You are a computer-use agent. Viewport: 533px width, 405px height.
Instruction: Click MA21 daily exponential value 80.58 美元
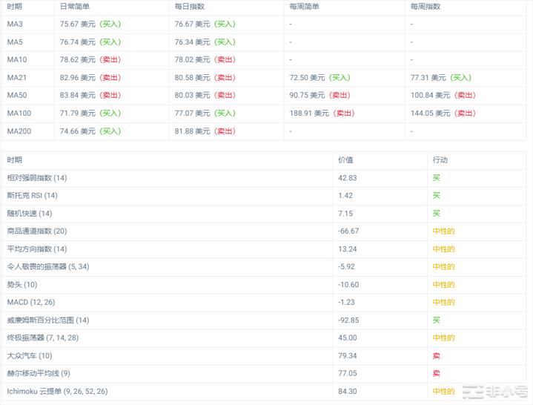click(193, 78)
